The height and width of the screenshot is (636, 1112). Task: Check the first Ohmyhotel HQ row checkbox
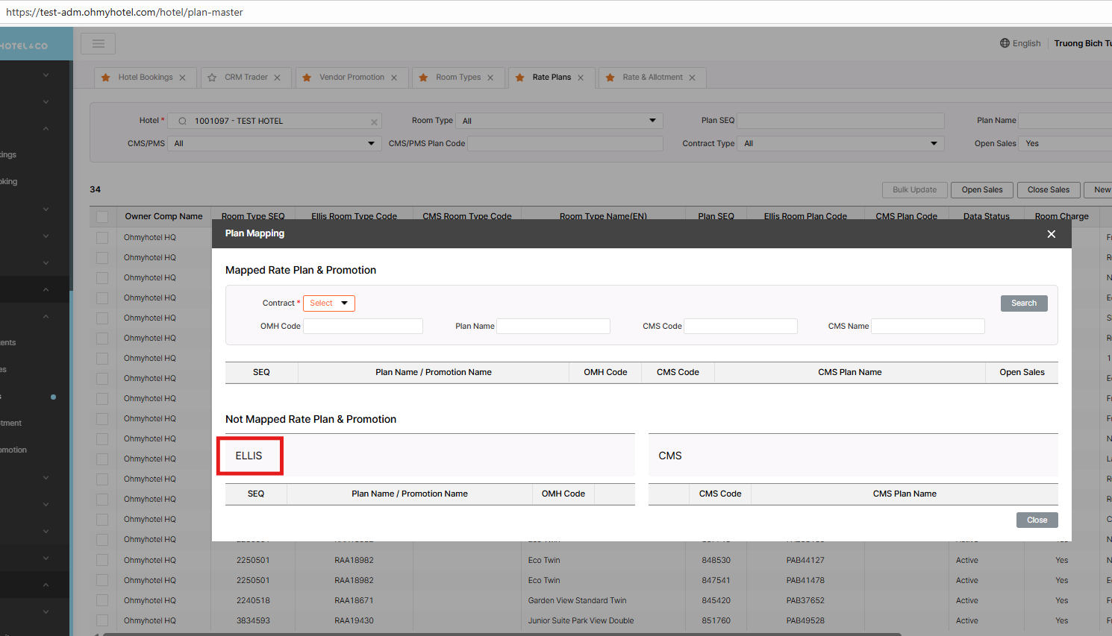click(x=102, y=238)
